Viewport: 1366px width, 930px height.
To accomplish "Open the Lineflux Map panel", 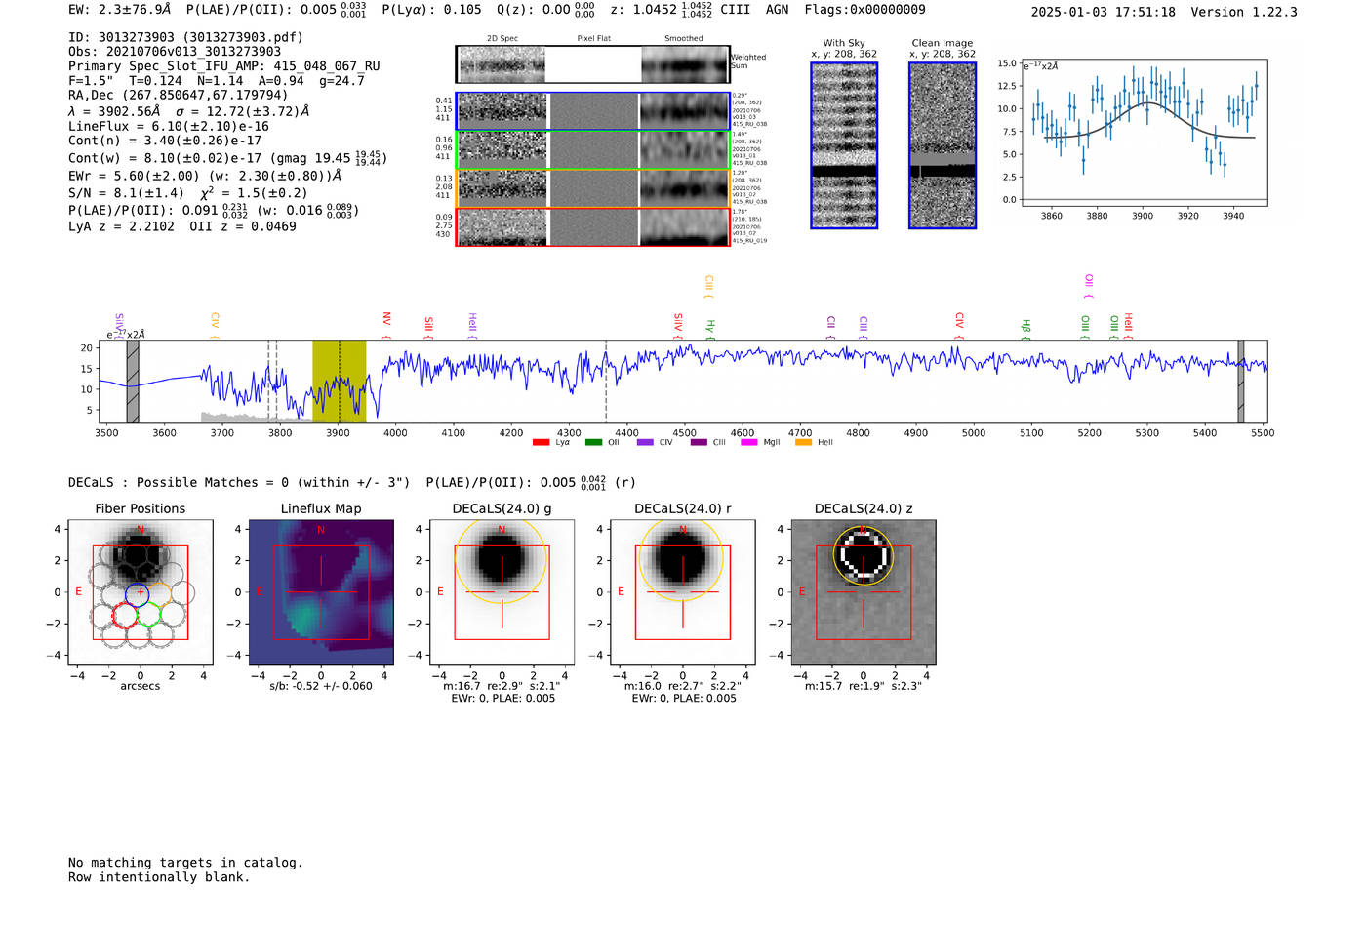I will [321, 592].
